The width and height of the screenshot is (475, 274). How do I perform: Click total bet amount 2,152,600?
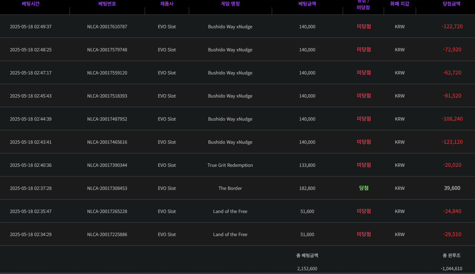click(x=307, y=268)
